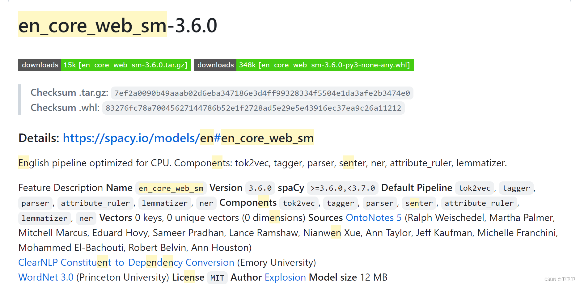Click the 3.6.0 version code tag
This screenshot has height=284, width=580.
pyautogui.click(x=260, y=188)
